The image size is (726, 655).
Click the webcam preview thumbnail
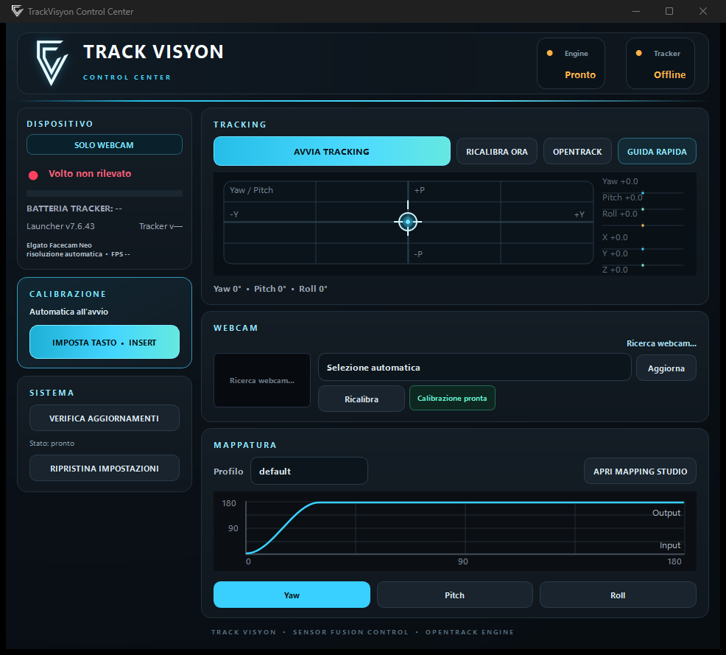click(x=262, y=380)
